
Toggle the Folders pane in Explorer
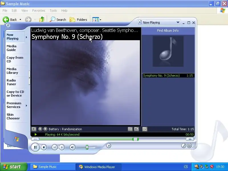tap(78, 19)
